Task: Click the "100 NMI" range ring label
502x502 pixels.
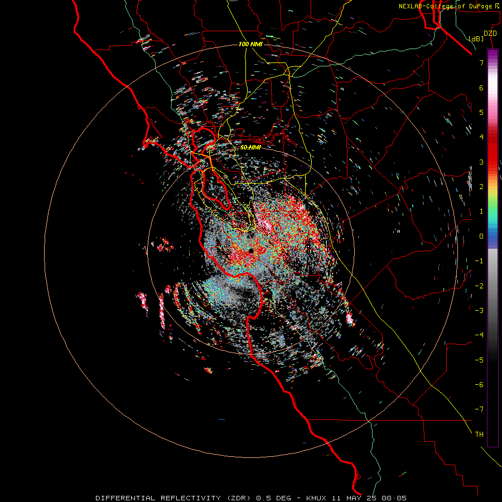Action: click(x=250, y=44)
